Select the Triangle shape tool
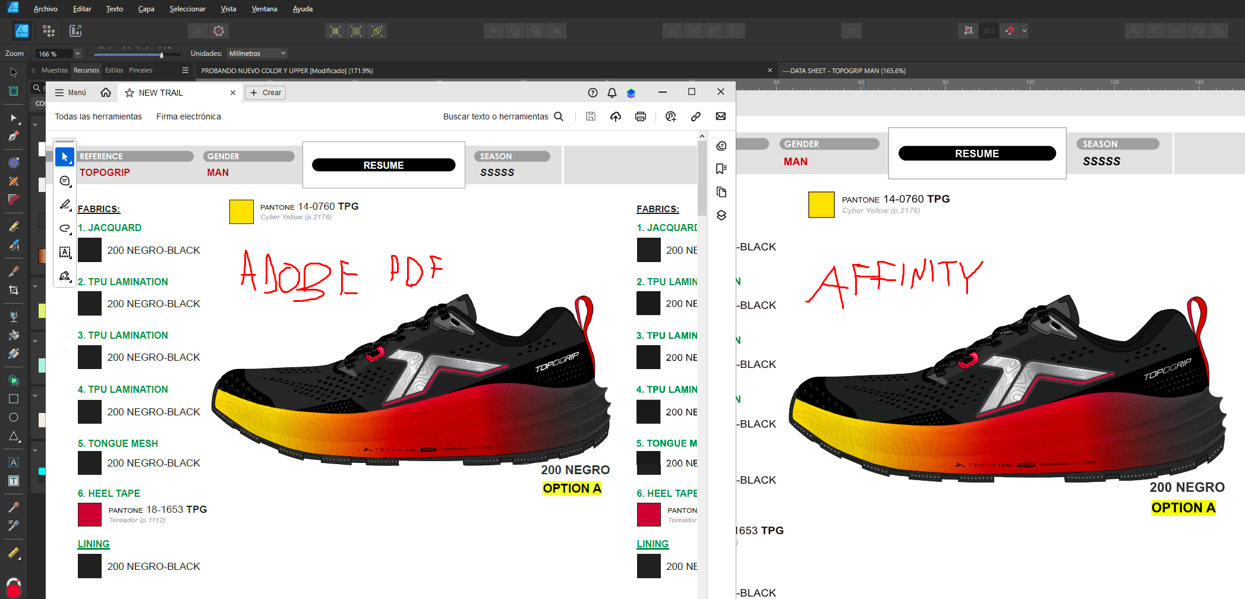The width and height of the screenshot is (1245, 599). [14, 436]
